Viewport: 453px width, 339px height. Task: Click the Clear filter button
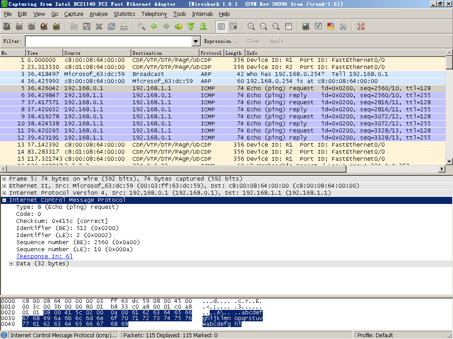[253, 41]
